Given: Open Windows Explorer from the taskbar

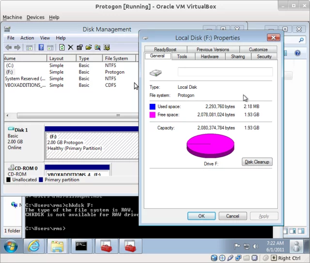Looking at the screenshot, I should click(x=57, y=246).
